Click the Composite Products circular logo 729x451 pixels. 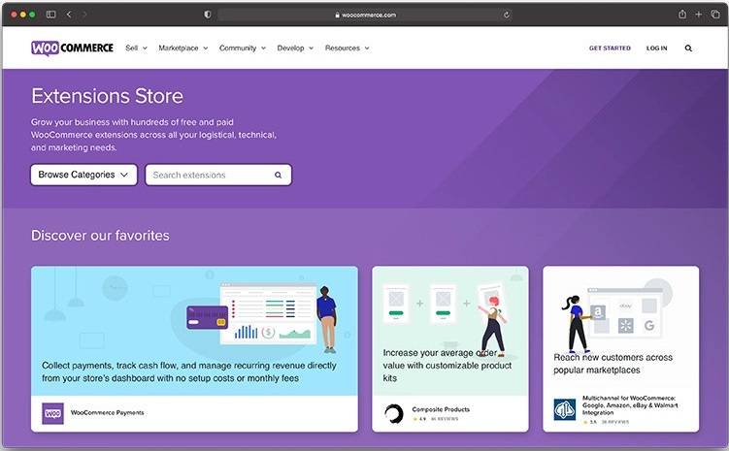click(x=394, y=413)
